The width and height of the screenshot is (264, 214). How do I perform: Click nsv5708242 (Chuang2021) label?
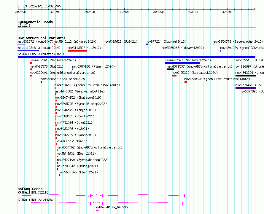(77, 166)
